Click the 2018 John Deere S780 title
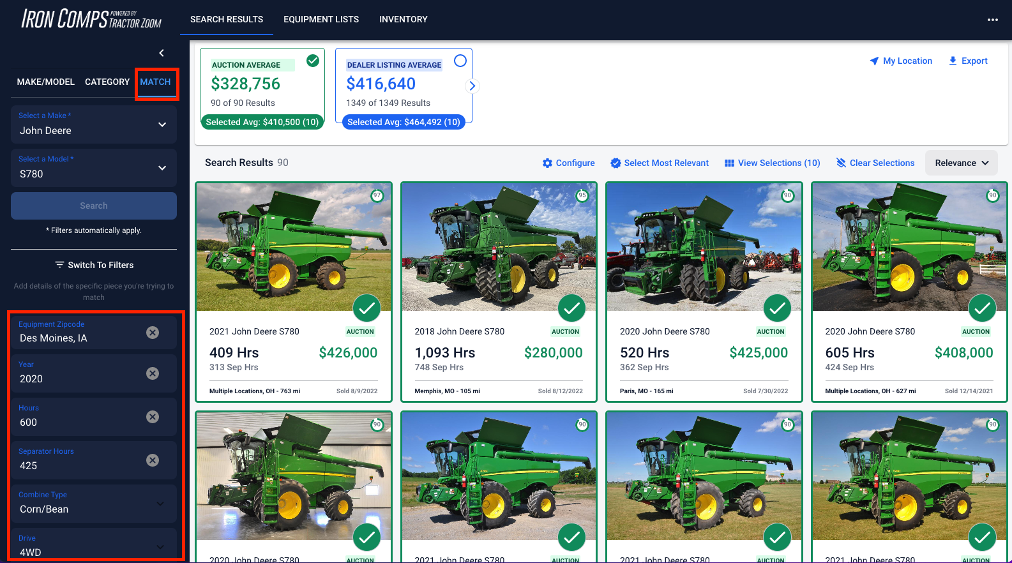This screenshot has width=1012, height=563. (460, 331)
